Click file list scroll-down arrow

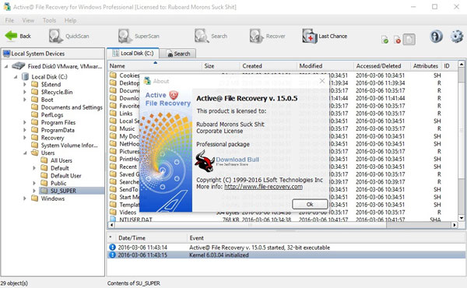[x=461, y=218]
